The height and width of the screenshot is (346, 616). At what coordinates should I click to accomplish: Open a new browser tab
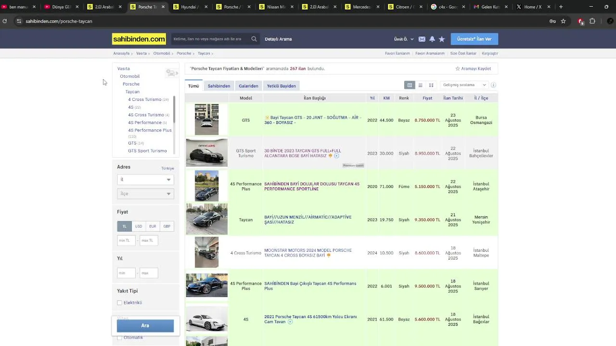pyautogui.click(x=561, y=7)
